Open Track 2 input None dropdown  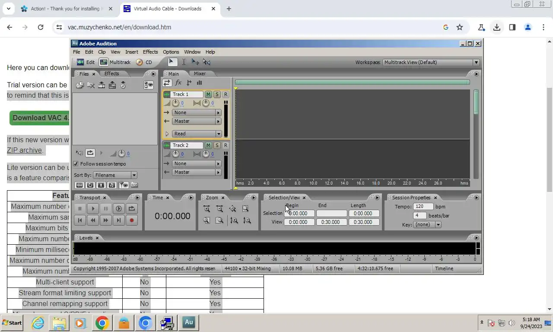click(197, 163)
